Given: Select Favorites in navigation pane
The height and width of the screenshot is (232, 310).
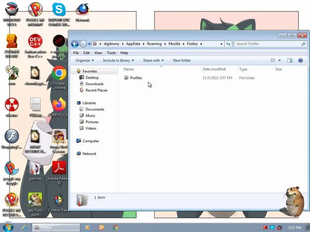Looking at the screenshot, I should click(x=90, y=71).
